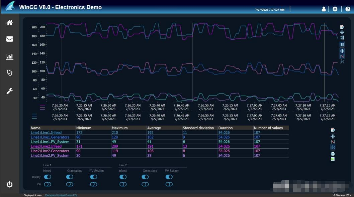Enable Fill for Line 2 Generators
354x197 pixels.
tap(145, 184)
